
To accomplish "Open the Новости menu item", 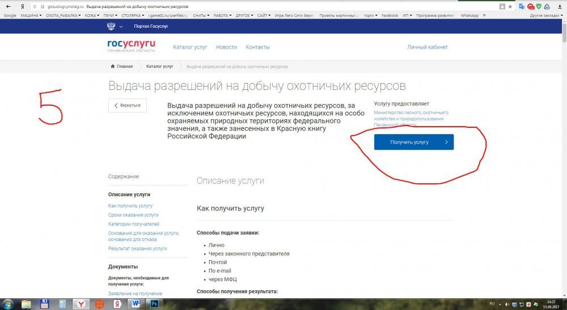I will [226, 47].
